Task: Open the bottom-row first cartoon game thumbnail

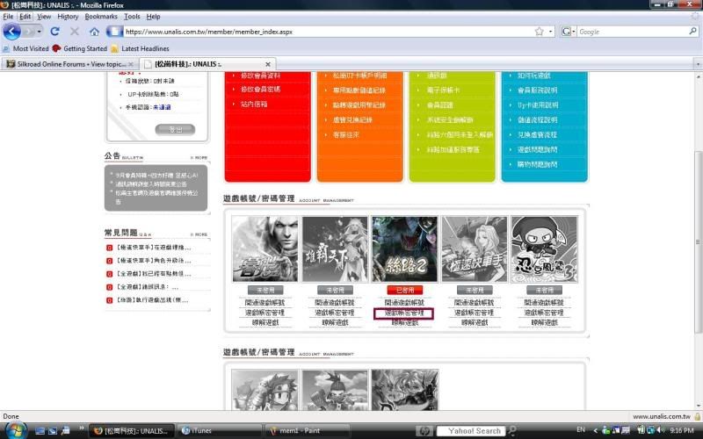Action: coord(265,390)
